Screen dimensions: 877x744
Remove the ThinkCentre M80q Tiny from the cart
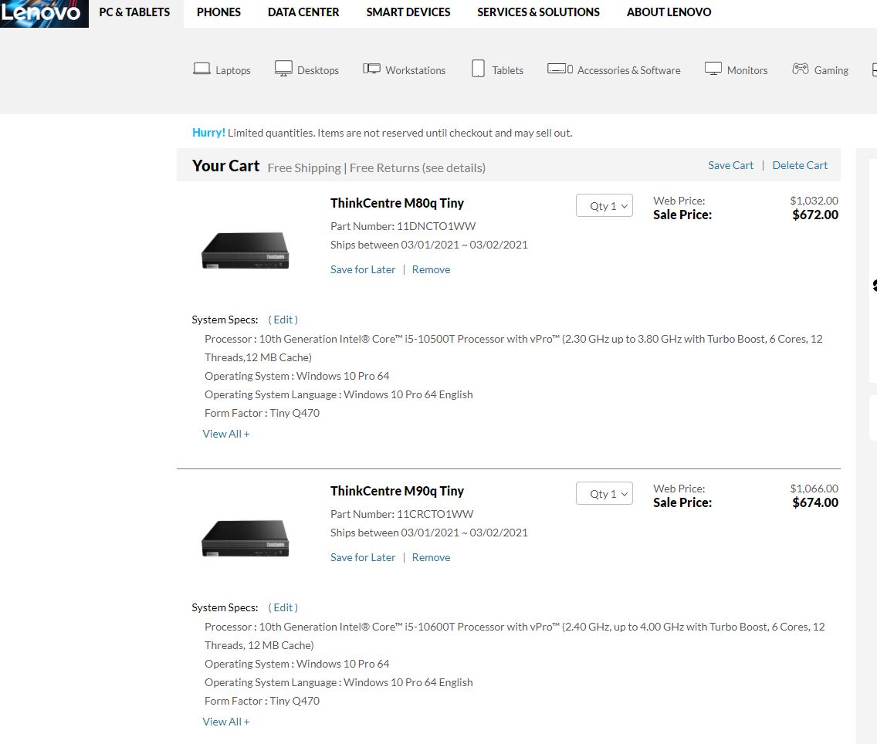[x=431, y=269]
